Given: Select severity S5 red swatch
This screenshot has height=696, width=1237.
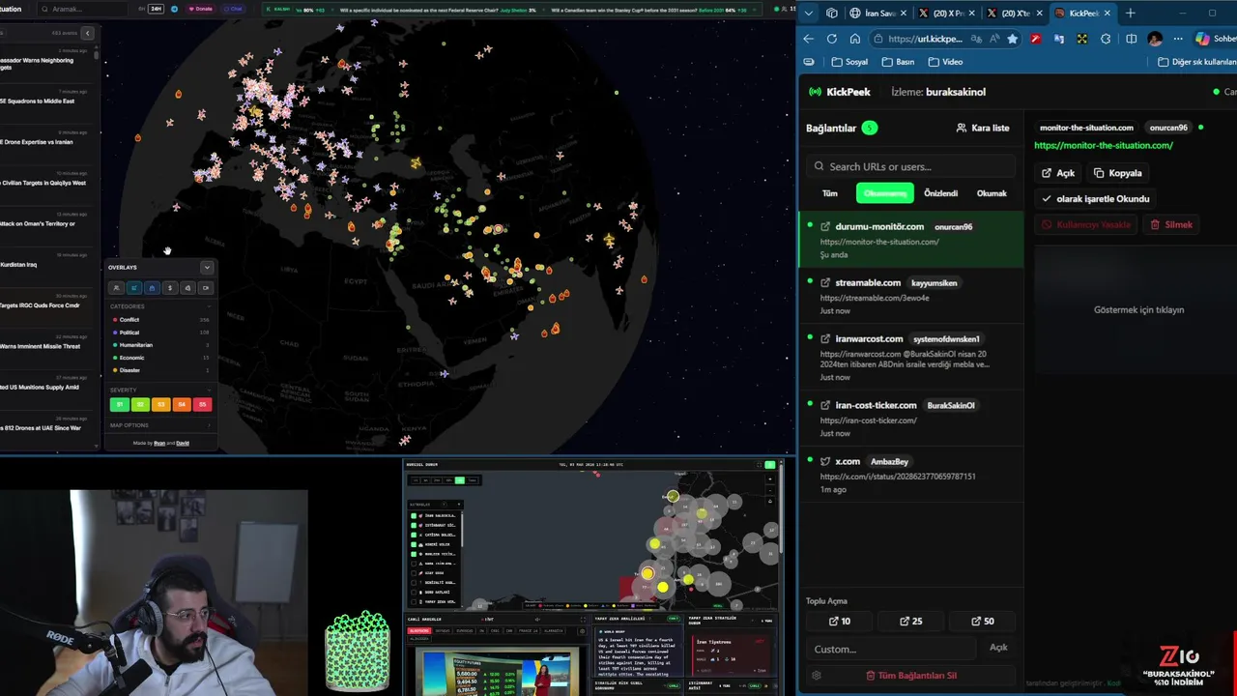Looking at the screenshot, I should pos(202,404).
